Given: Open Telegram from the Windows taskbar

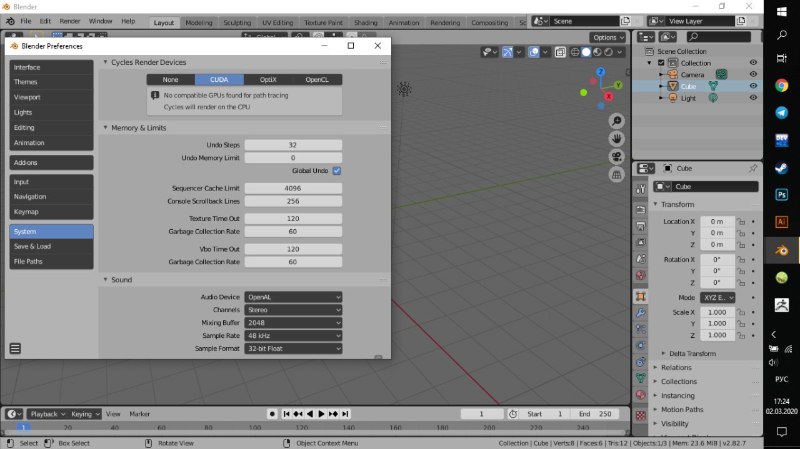Looking at the screenshot, I should click(x=781, y=113).
